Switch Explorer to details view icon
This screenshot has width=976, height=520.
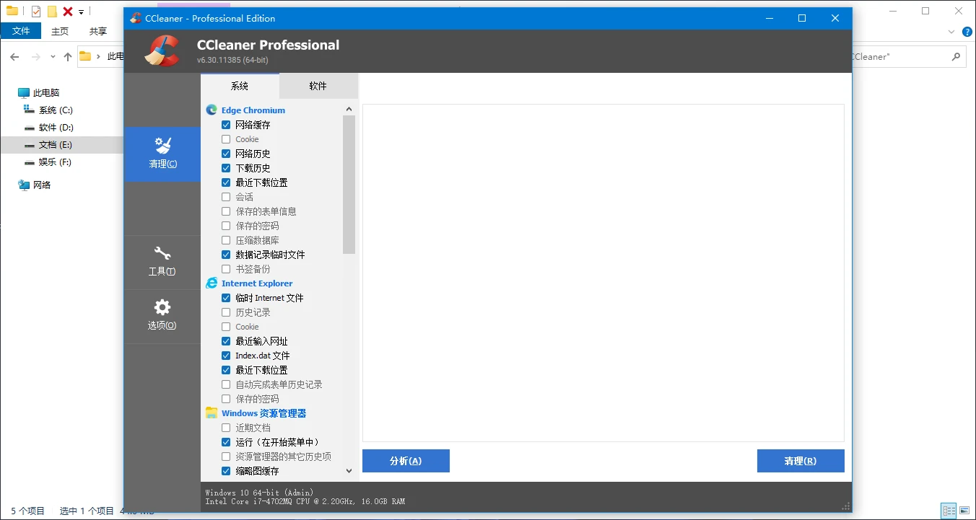click(x=949, y=511)
